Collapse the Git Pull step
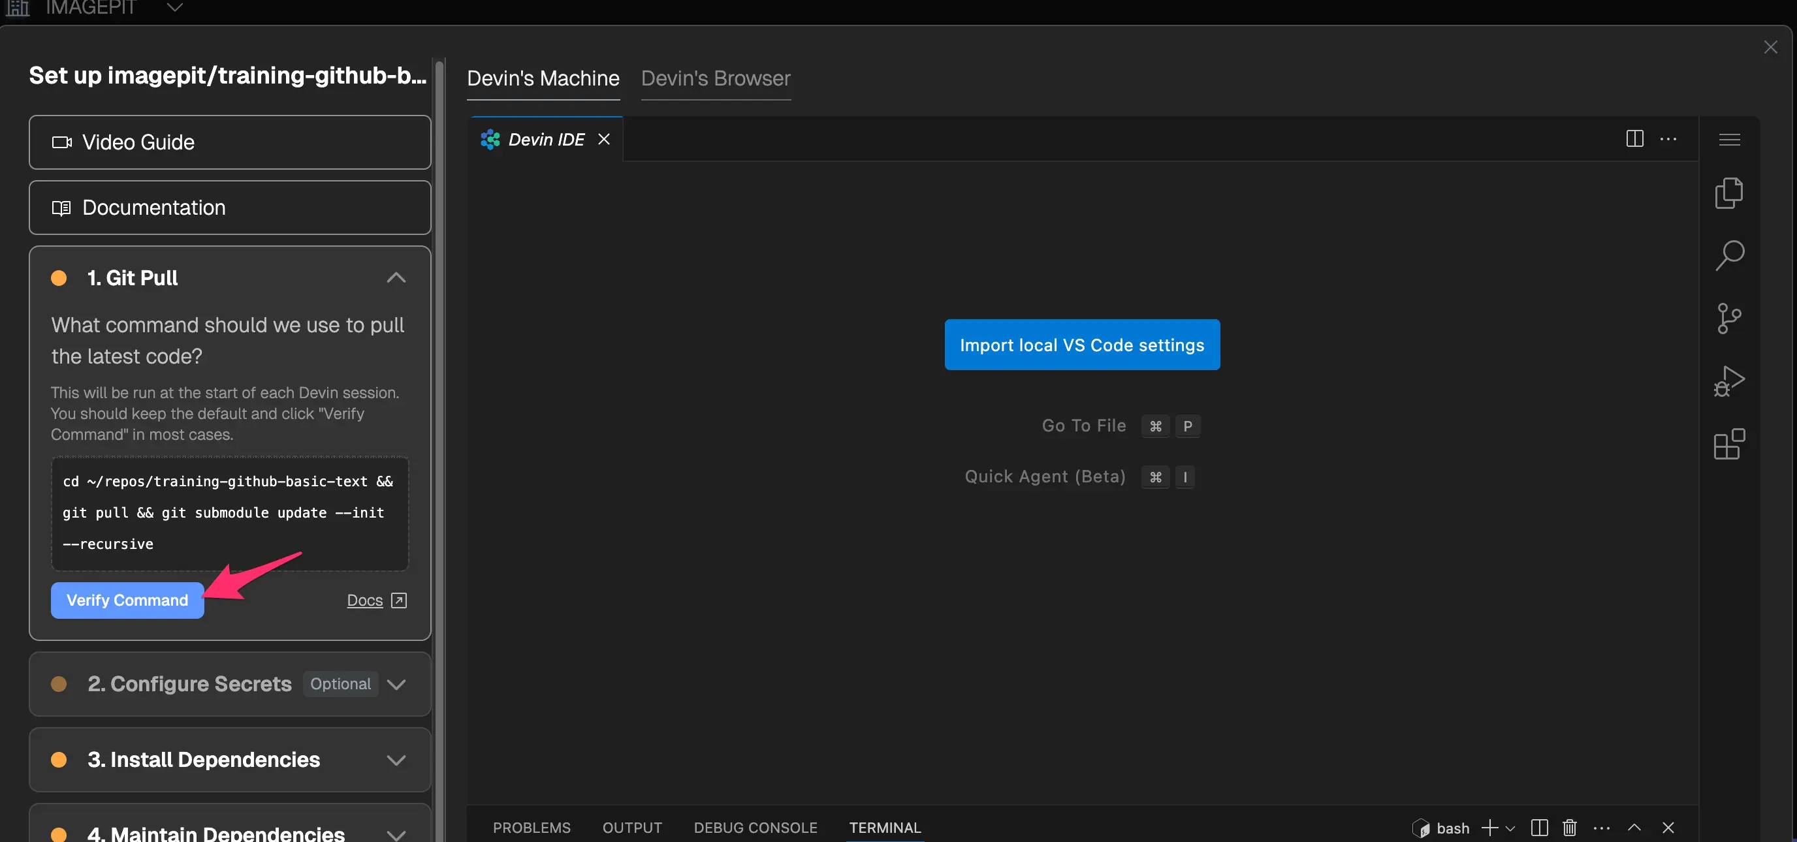The image size is (1797, 842). point(396,277)
